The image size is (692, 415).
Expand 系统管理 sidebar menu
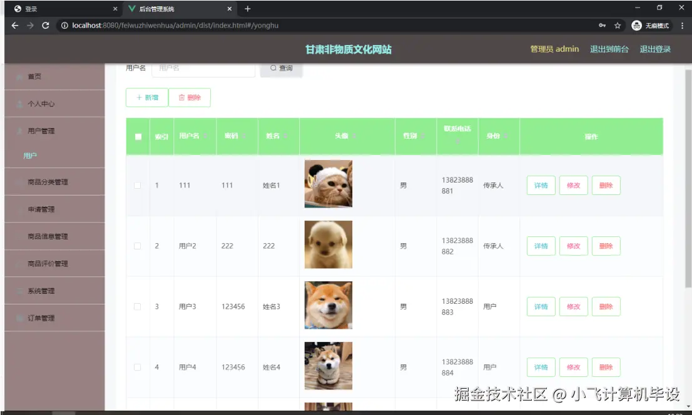pyautogui.click(x=54, y=291)
